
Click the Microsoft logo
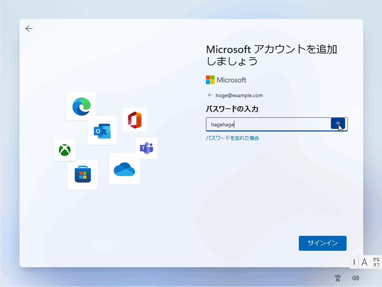(226, 80)
